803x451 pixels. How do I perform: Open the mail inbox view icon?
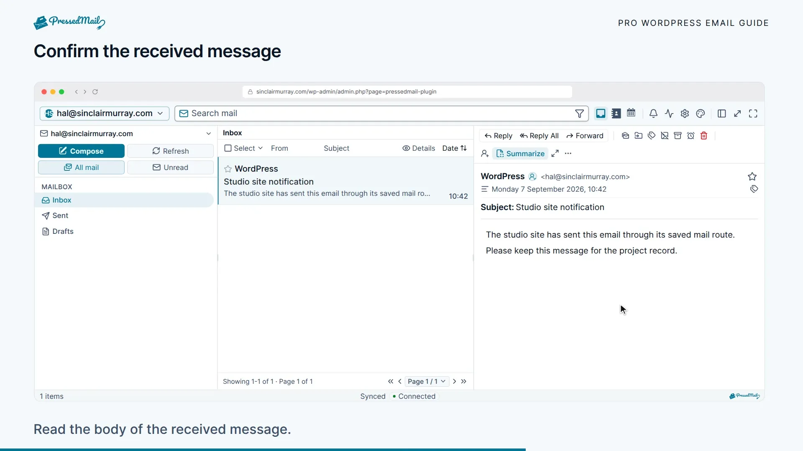(601, 114)
